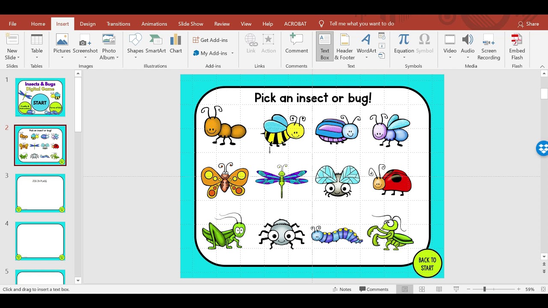This screenshot has height=308, width=548.
Task: Switch to Slide Sorter view
Action: 422,289
